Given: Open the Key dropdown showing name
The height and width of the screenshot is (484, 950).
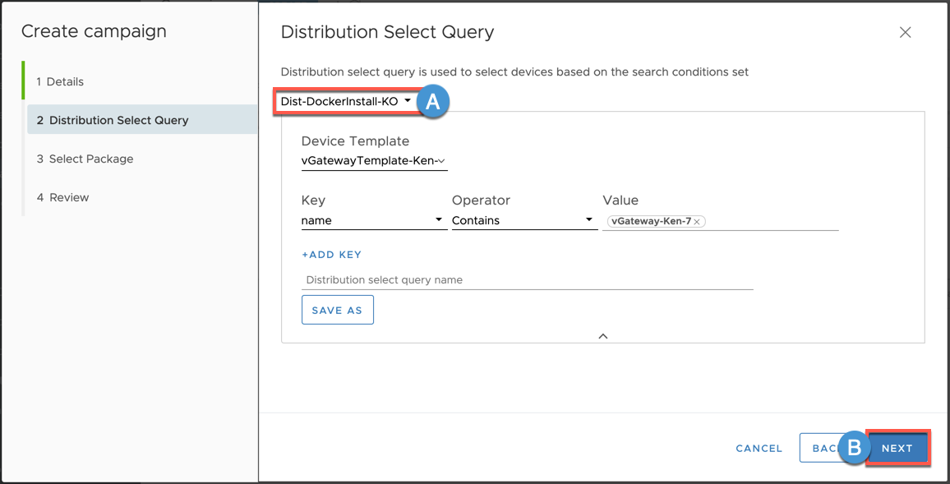Looking at the screenshot, I should click(x=374, y=220).
